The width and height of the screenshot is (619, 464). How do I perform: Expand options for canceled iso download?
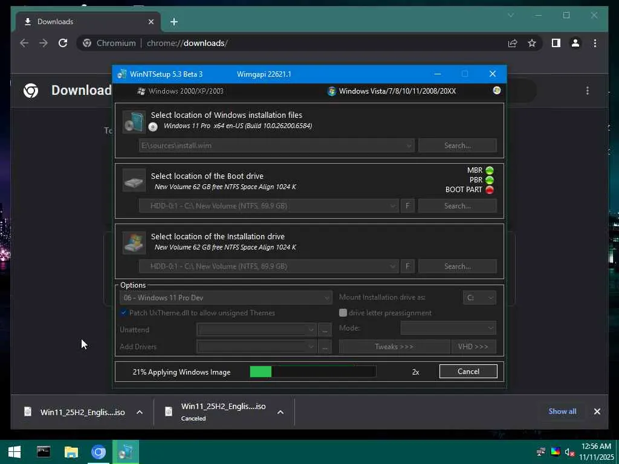280,412
